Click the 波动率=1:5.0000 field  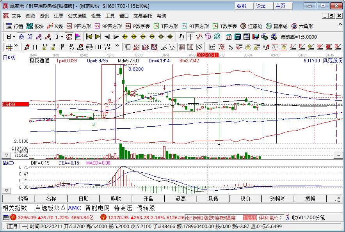(x=299, y=37)
